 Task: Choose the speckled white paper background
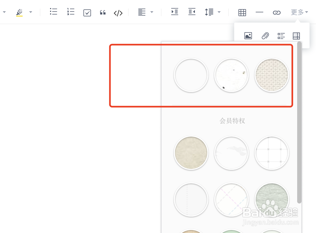tap(231, 75)
